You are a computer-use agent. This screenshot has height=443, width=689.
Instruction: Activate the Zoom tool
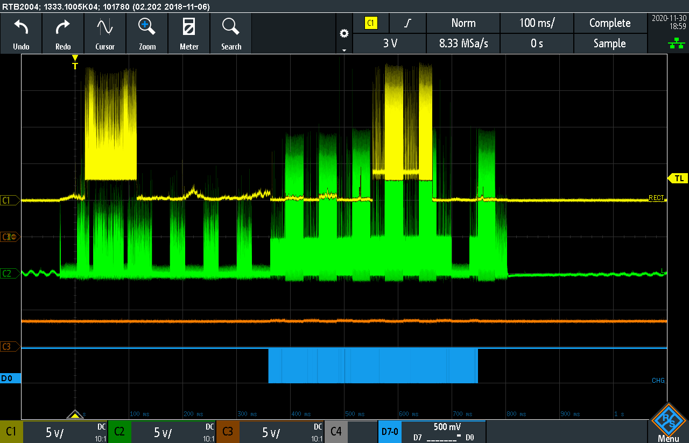coord(147,33)
